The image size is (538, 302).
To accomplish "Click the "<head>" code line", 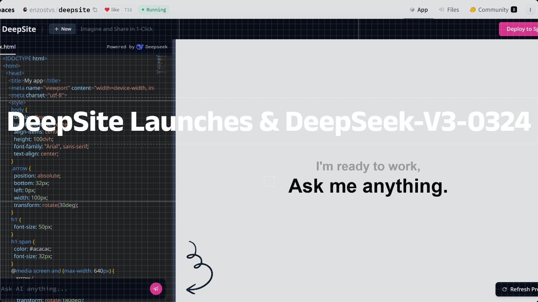I will [15, 73].
